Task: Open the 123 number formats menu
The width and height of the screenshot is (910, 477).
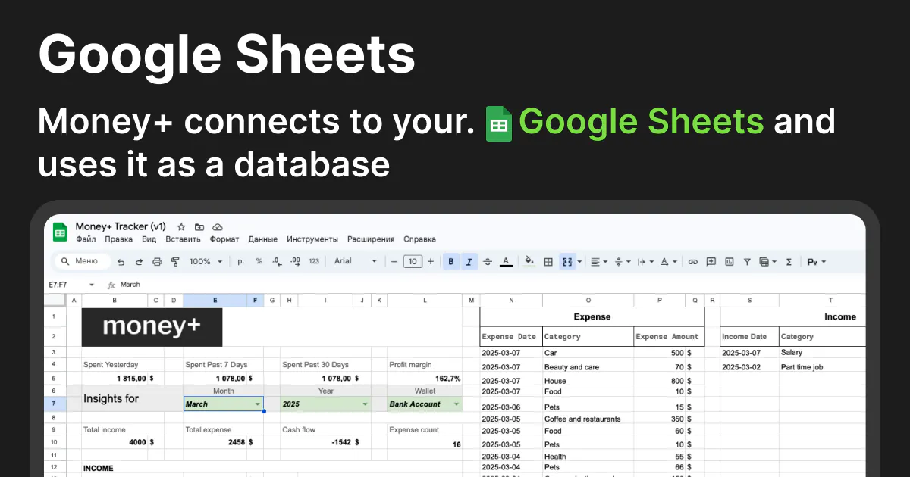Action: pyautogui.click(x=314, y=261)
